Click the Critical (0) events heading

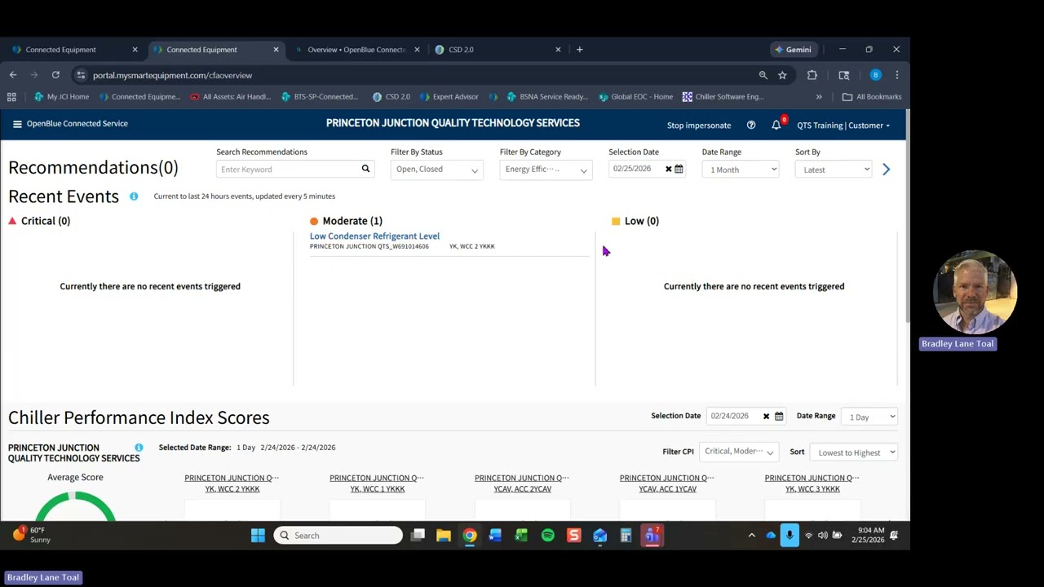tap(46, 221)
